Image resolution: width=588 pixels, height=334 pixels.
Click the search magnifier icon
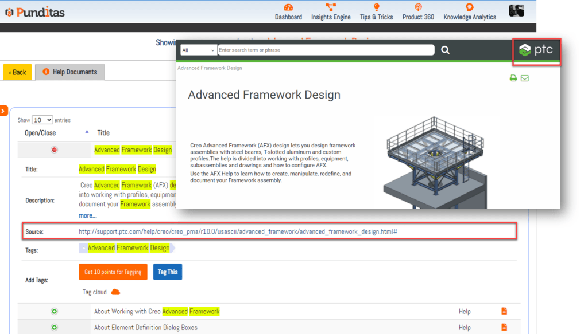tap(445, 50)
